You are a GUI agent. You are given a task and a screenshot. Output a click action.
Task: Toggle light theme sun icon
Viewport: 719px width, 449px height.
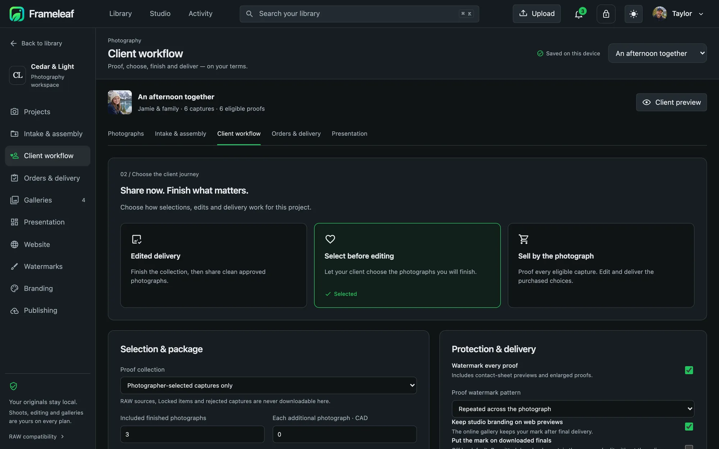coord(633,14)
